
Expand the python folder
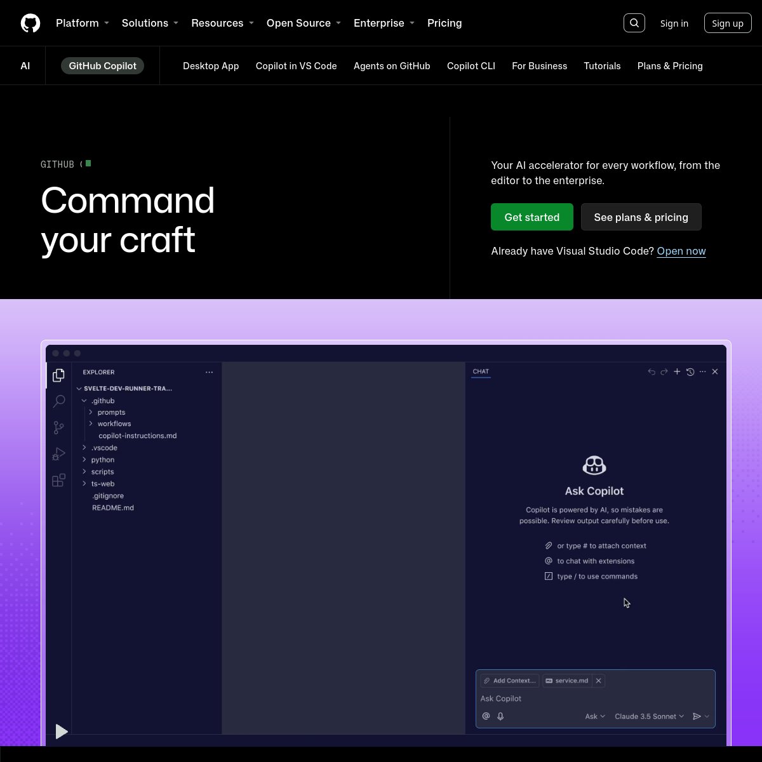pos(84,460)
